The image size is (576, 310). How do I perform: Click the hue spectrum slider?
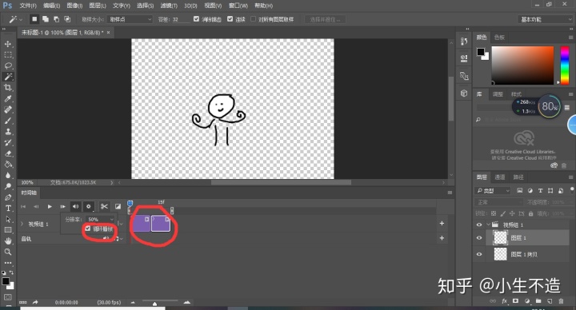click(565, 66)
